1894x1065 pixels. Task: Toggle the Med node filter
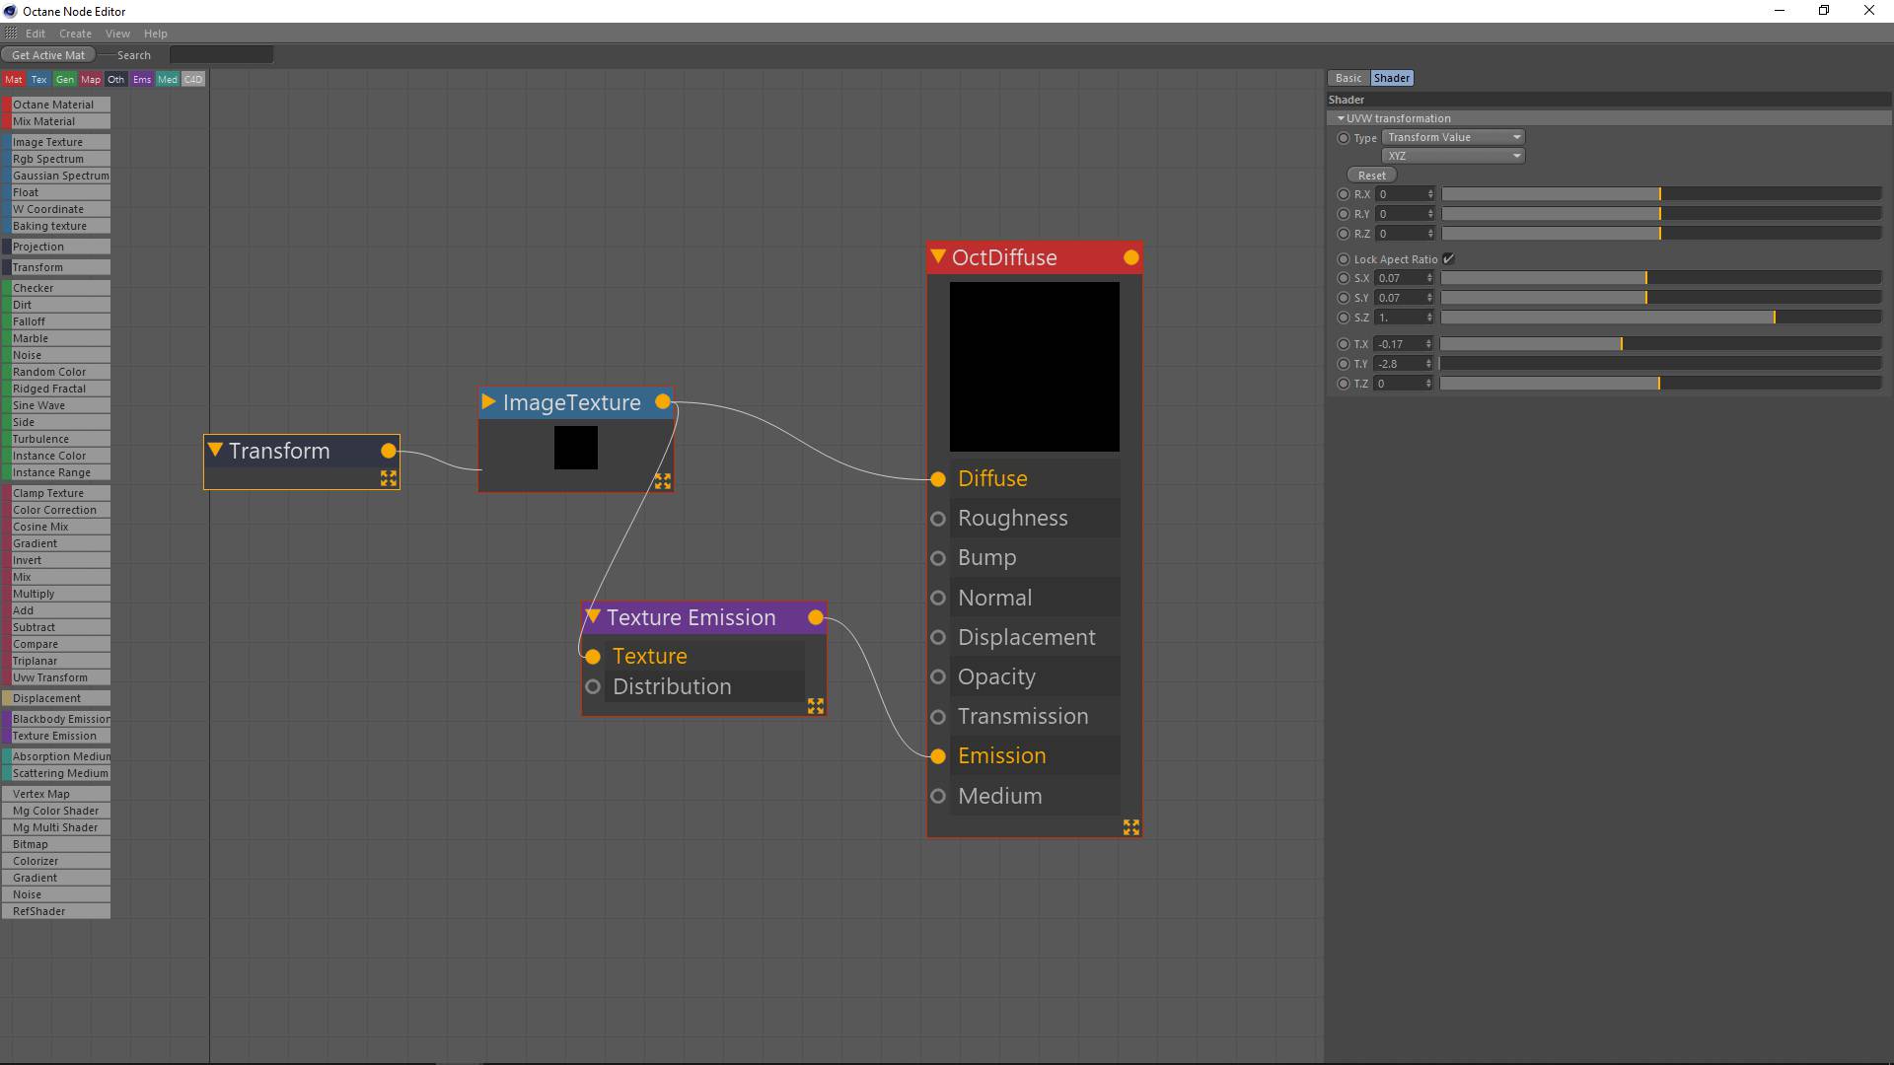pyautogui.click(x=168, y=79)
